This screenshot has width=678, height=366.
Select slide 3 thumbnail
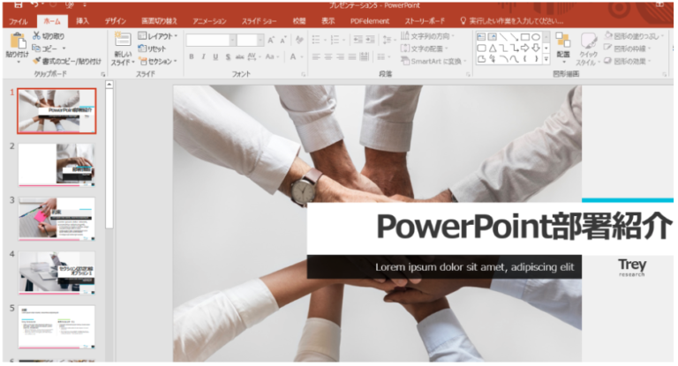click(x=56, y=219)
